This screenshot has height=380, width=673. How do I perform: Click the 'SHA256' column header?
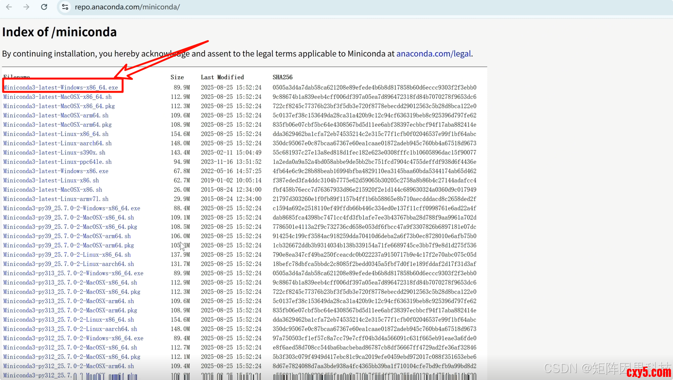pos(283,77)
